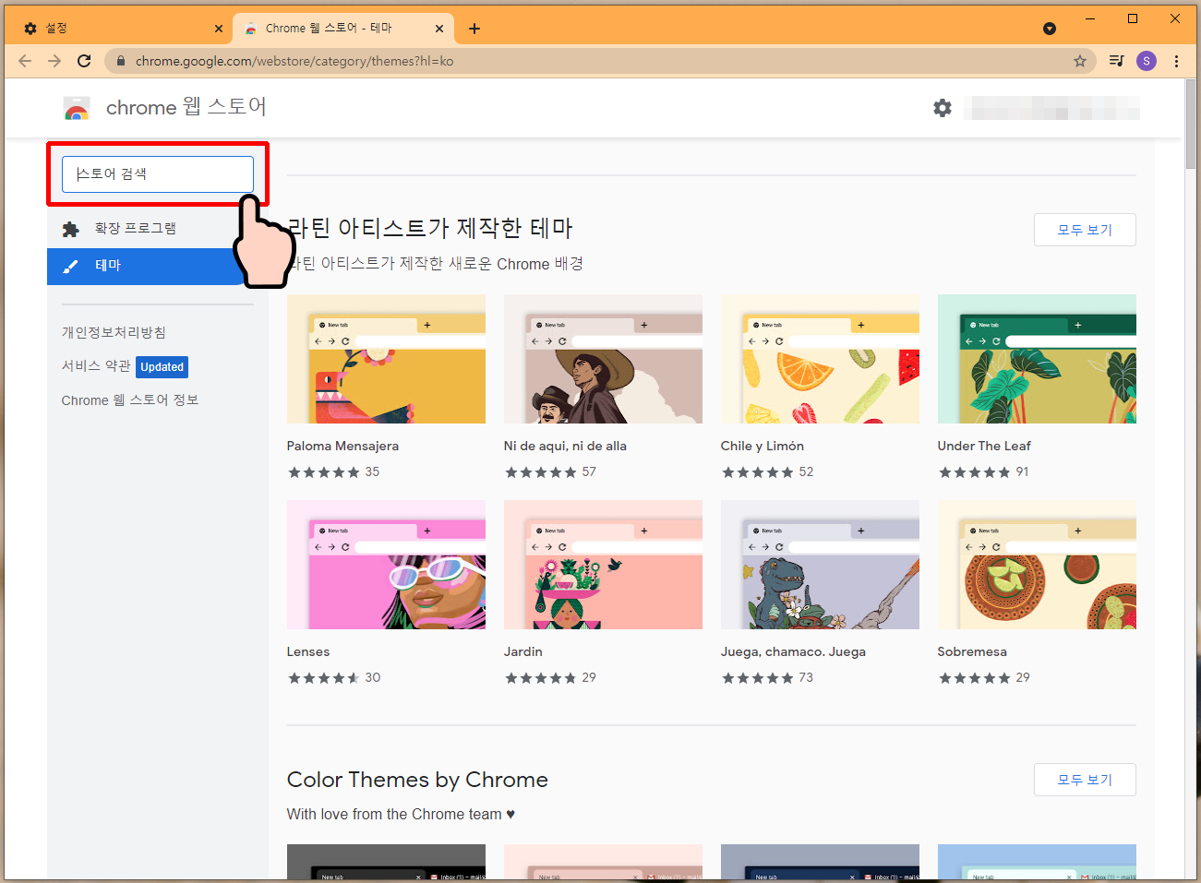Click 모두 보기 for Latino artists themes
Image resolution: width=1201 pixels, height=883 pixels.
click(x=1085, y=230)
